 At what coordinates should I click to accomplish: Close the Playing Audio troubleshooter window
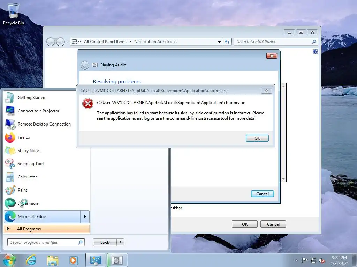point(272,56)
